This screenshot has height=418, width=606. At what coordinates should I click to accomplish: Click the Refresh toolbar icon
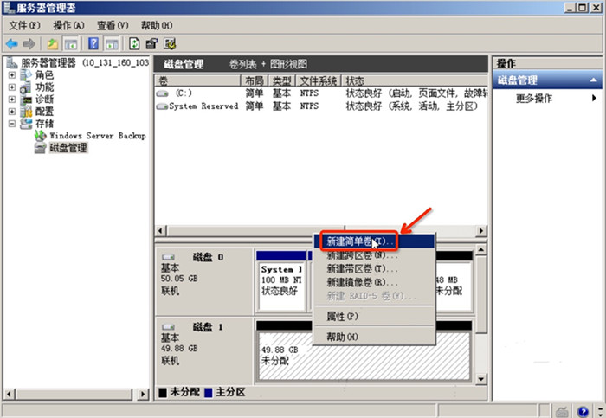point(134,43)
